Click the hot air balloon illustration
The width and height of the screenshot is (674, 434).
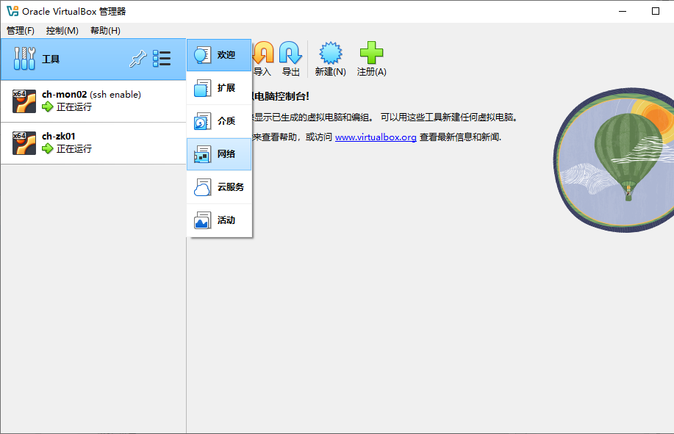(x=614, y=160)
